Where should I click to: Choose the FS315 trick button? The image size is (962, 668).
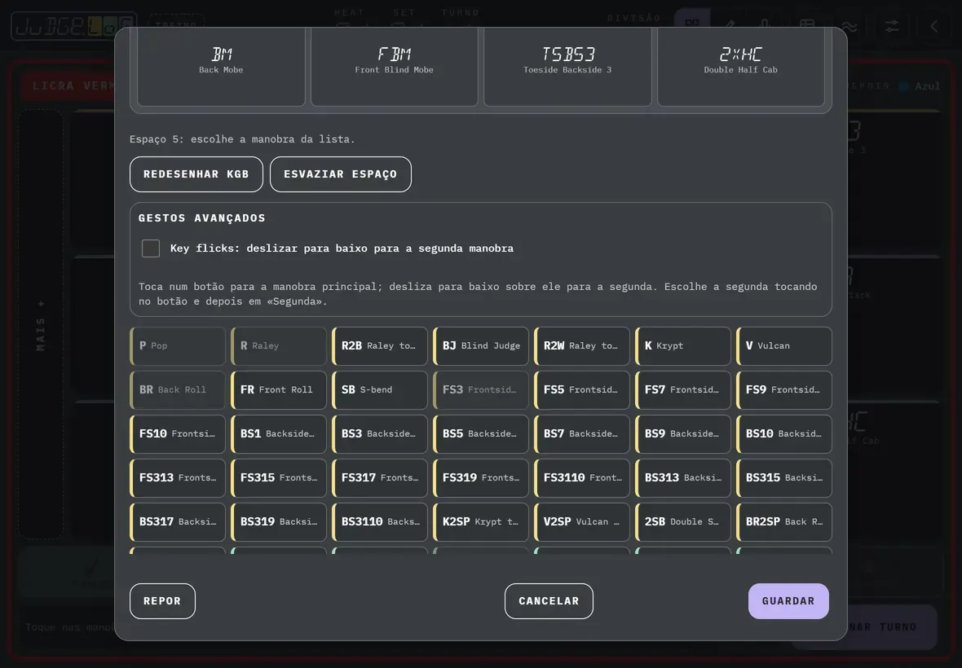[279, 478]
